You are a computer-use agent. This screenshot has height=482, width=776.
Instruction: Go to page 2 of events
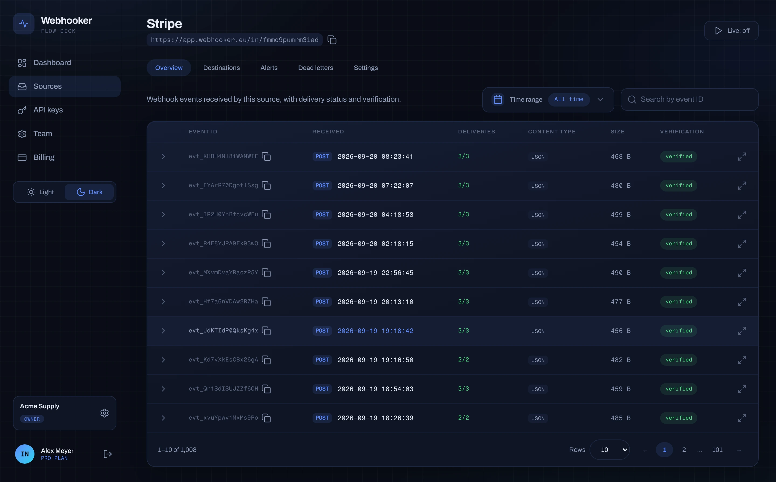click(684, 450)
